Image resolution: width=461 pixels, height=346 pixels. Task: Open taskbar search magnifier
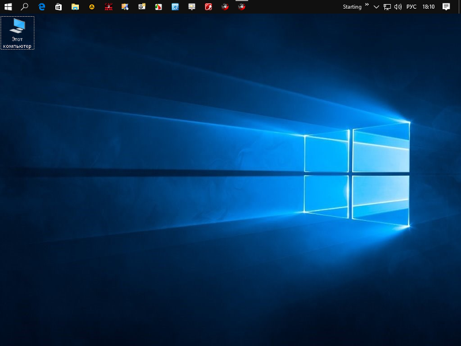[25, 6]
